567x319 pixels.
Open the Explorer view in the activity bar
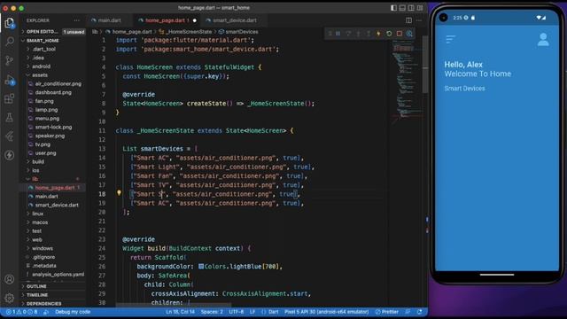[x=10, y=23]
